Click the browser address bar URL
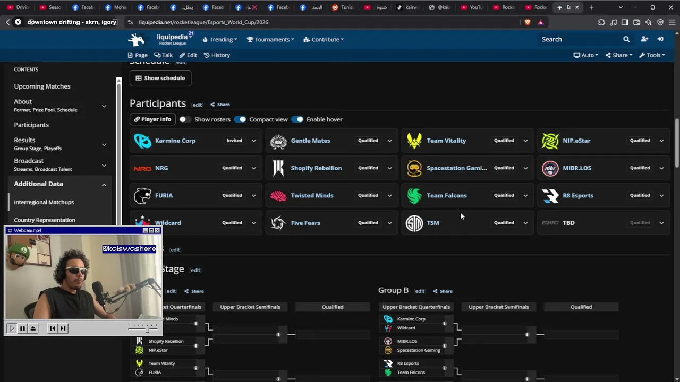The height and width of the screenshot is (382, 680). tap(203, 22)
